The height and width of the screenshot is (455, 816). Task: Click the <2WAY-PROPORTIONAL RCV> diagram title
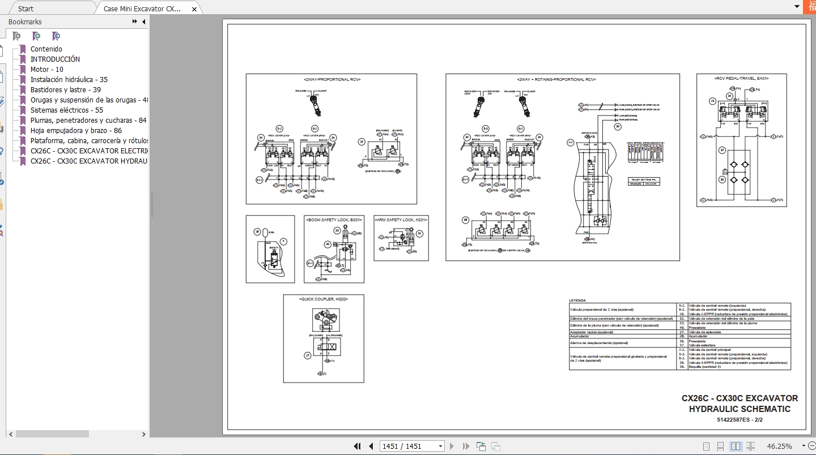pos(332,80)
